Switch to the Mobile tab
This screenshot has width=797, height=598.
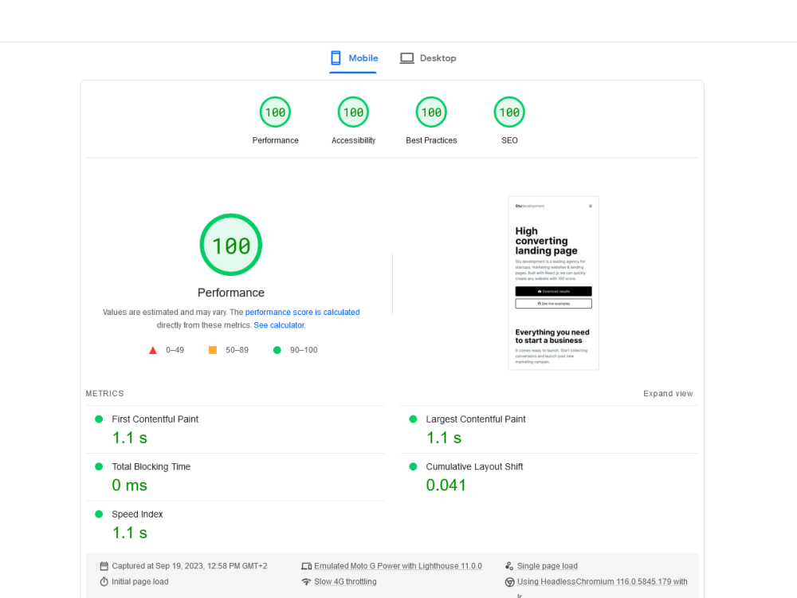click(353, 58)
